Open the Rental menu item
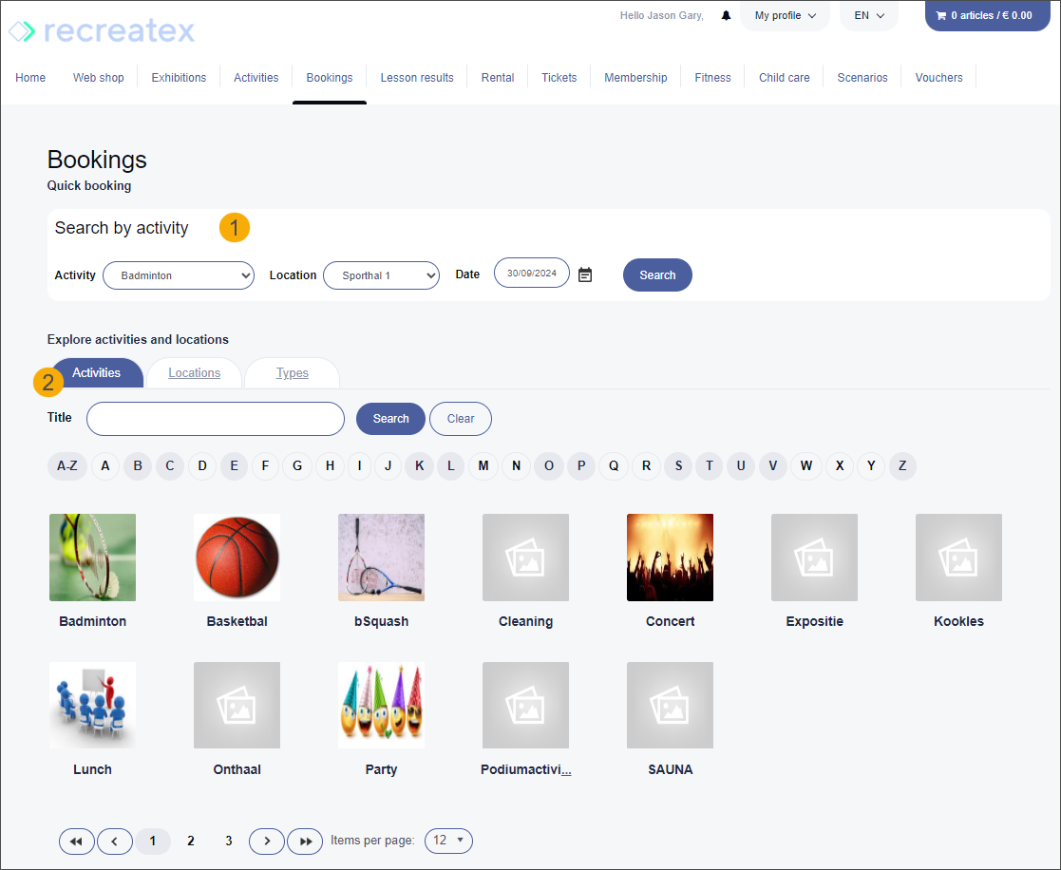Screen dimensions: 1061x870 (x=498, y=78)
